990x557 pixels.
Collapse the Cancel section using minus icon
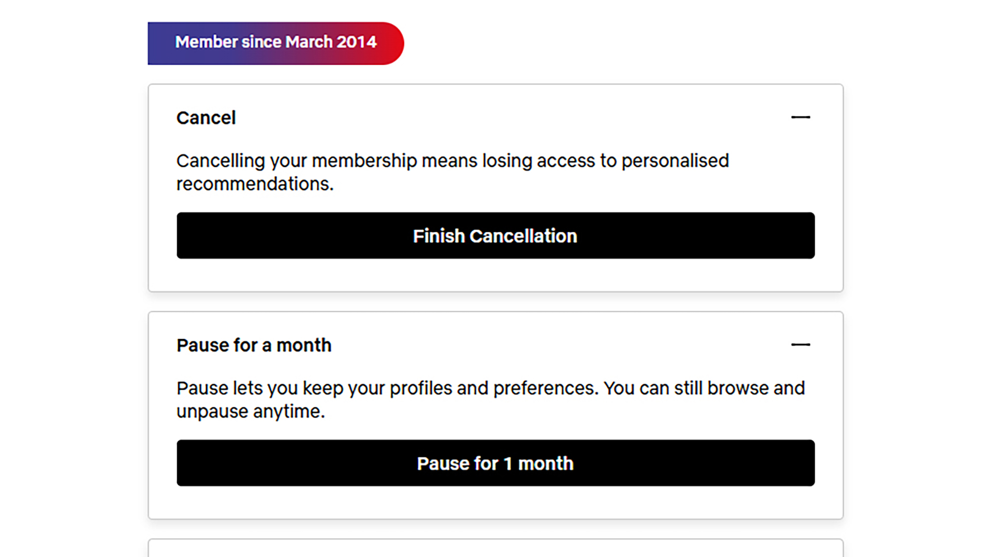(x=800, y=117)
